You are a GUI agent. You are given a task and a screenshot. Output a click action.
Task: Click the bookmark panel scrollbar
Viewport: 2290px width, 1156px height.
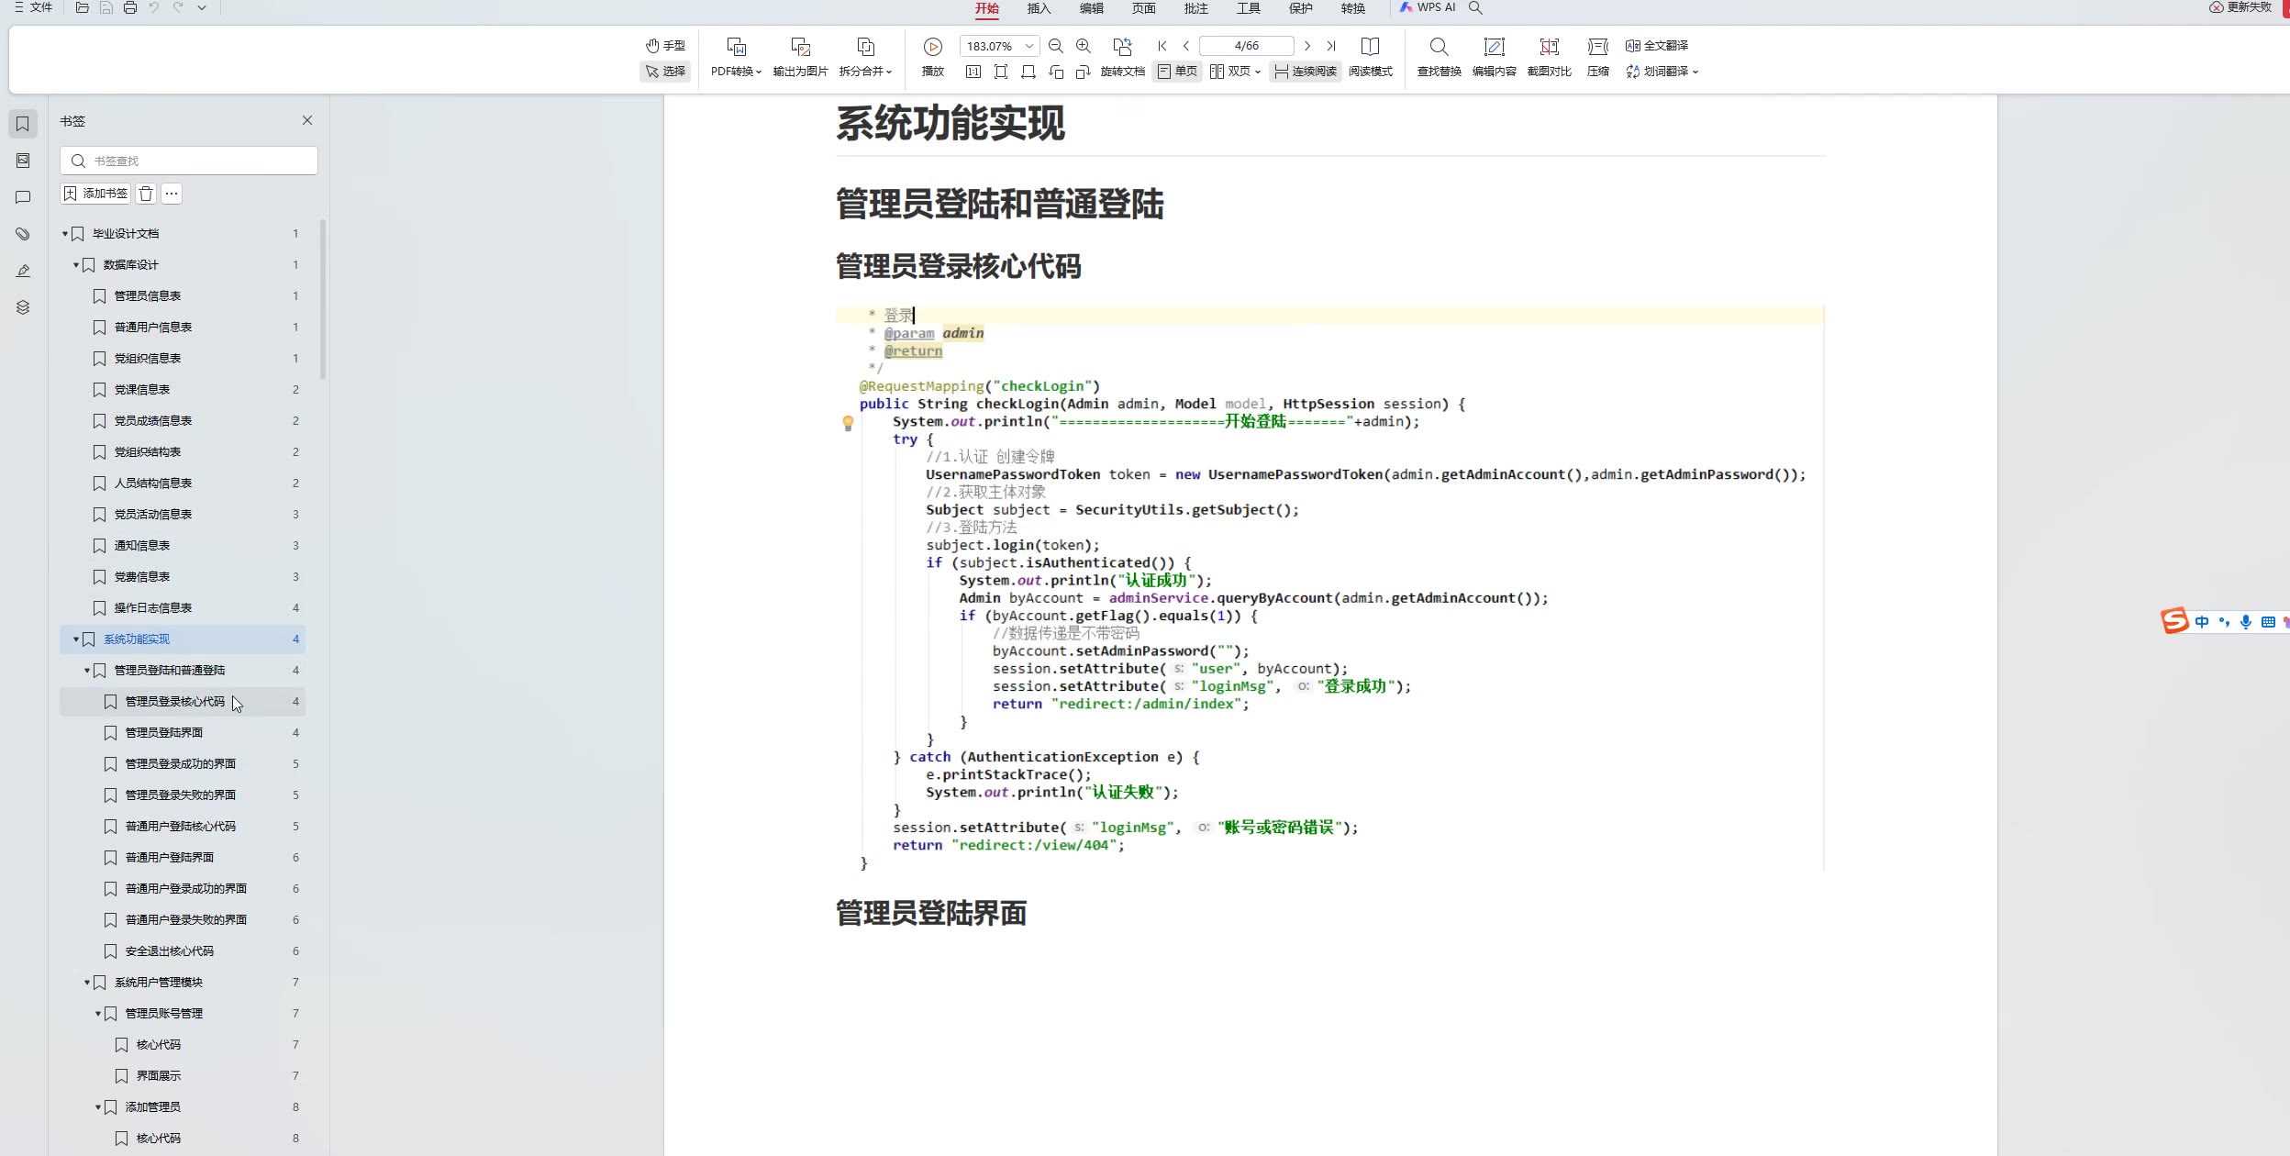coord(323,299)
